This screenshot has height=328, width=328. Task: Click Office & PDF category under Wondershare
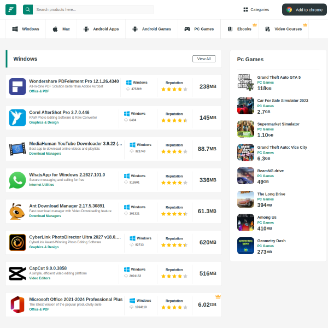coord(39,91)
